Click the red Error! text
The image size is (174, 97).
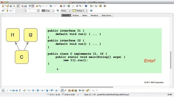pos(150,61)
